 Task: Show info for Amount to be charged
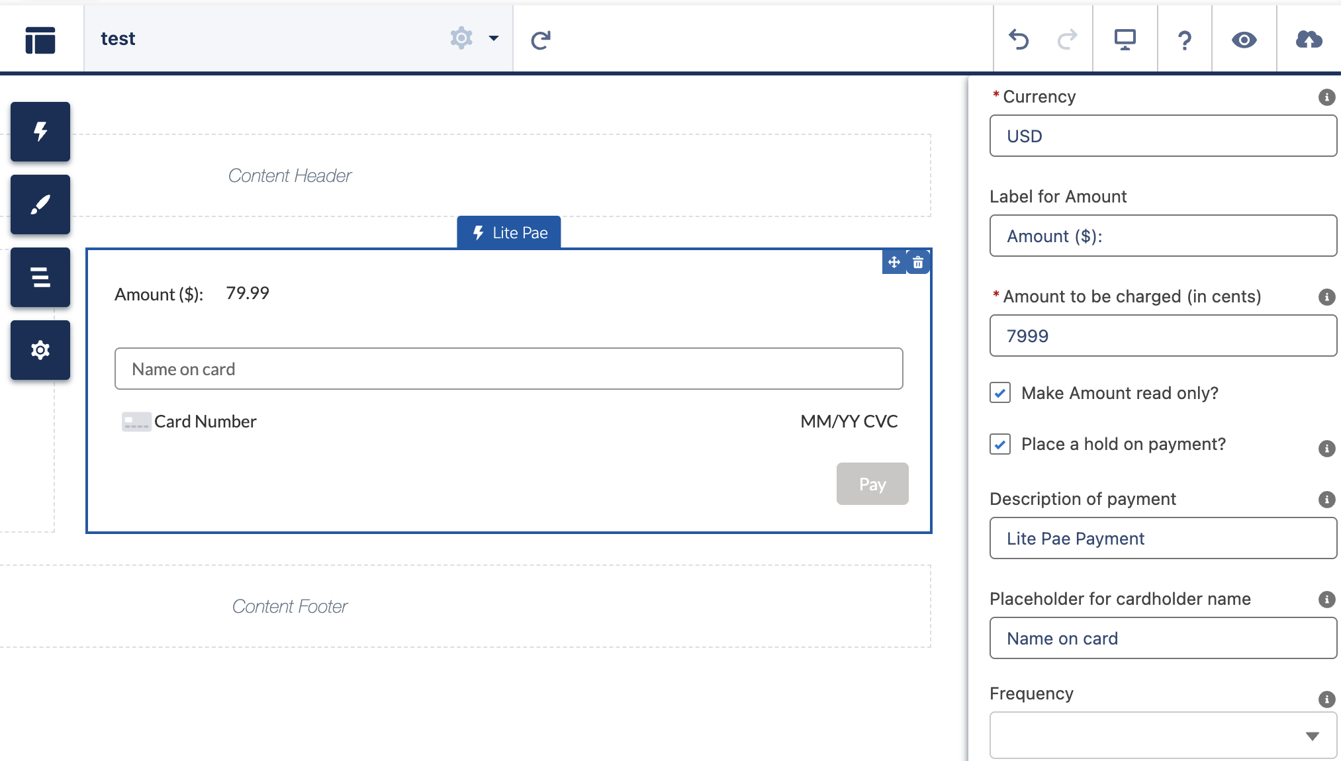click(x=1326, y=297)
